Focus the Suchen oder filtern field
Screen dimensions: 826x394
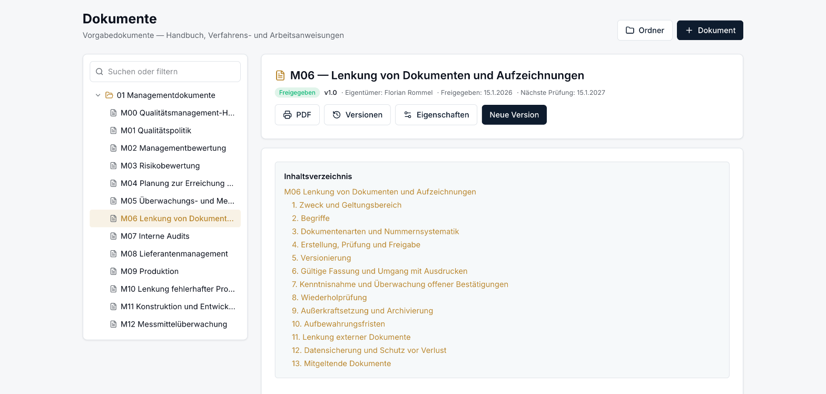coord(165,72)
